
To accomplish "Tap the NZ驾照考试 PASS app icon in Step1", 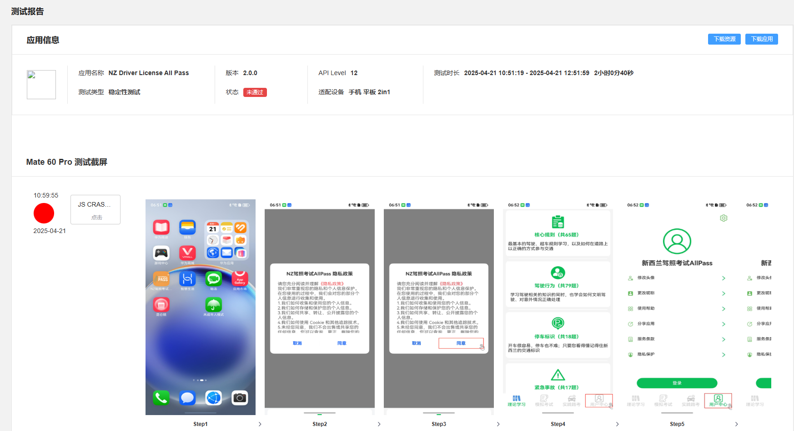I will point(161,279).
